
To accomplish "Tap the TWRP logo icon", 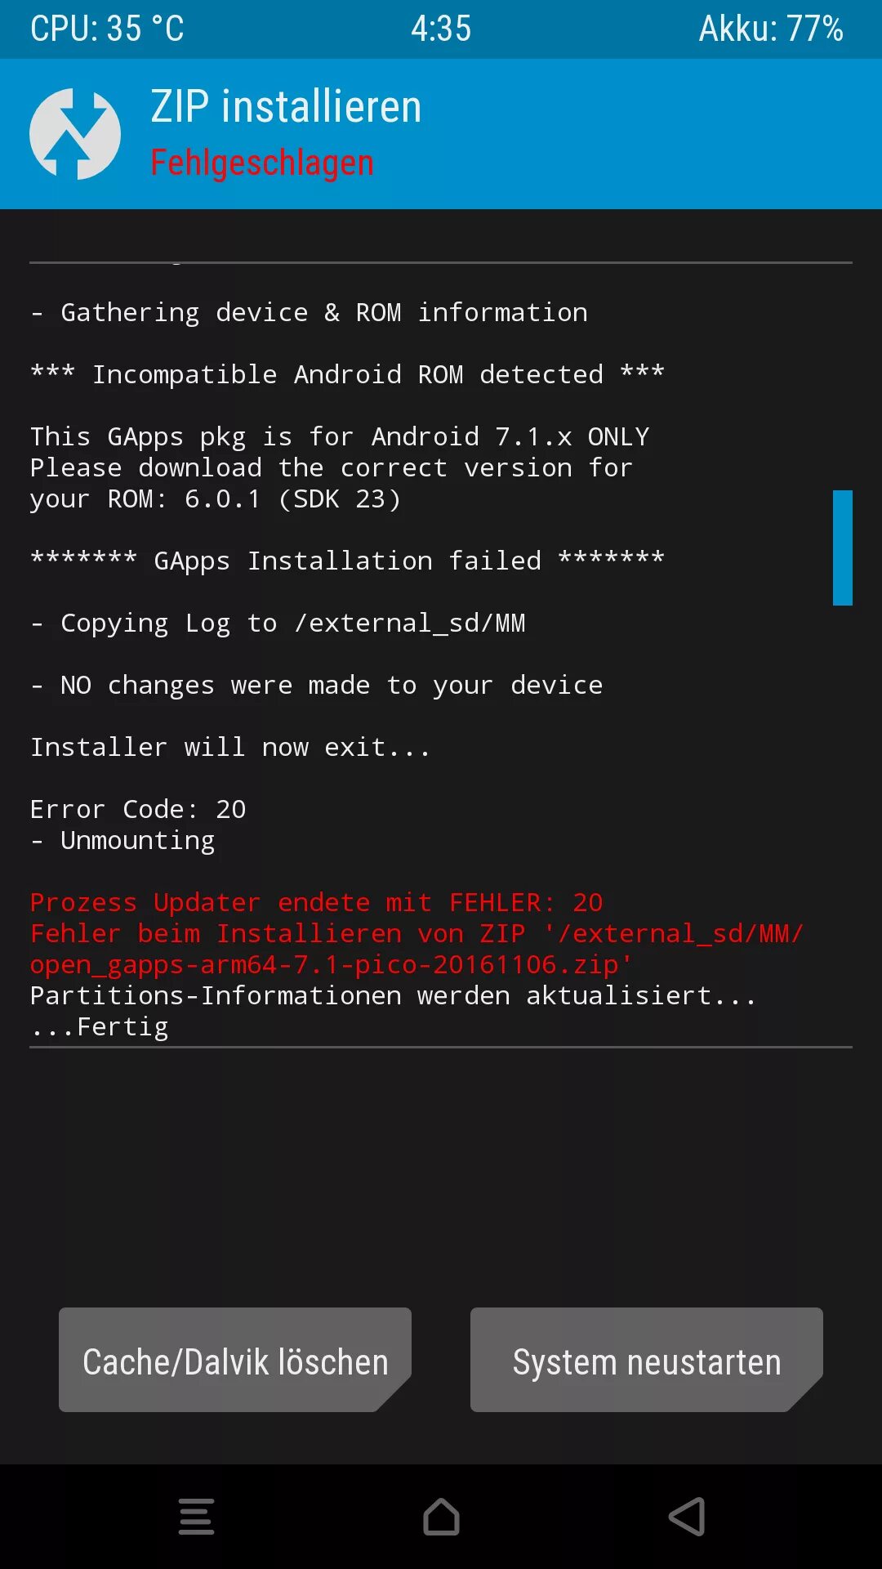I will pyautogui.click(x=75, y=134).
